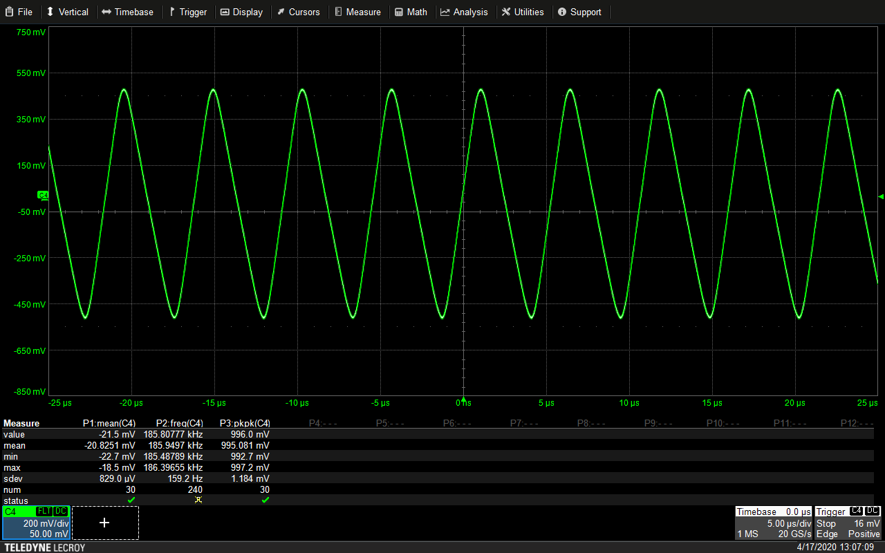Select the empty P5 measurement slot
This screenshot has height=553, width=885.
(390, 423)
